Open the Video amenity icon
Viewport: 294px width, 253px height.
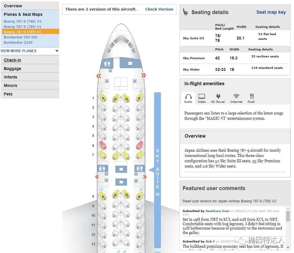click(202, 98)
